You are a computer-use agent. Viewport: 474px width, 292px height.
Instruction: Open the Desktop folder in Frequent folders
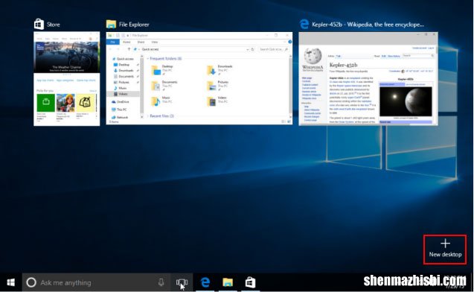point(162,70)
